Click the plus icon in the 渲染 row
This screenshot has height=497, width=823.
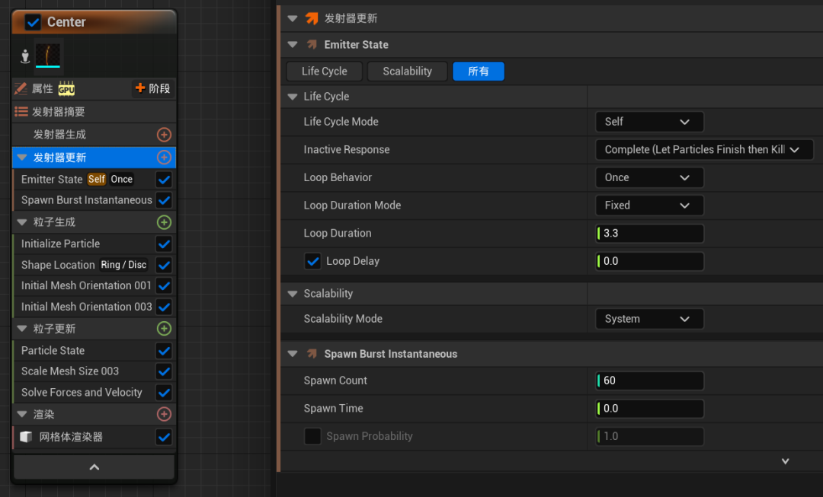coord(164,414)
